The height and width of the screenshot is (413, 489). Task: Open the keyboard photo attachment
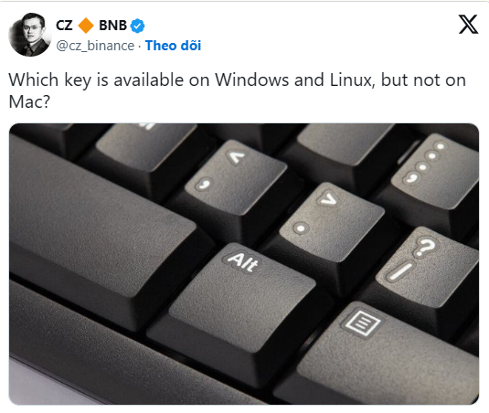pyautogui.click(x=244, y=264)
